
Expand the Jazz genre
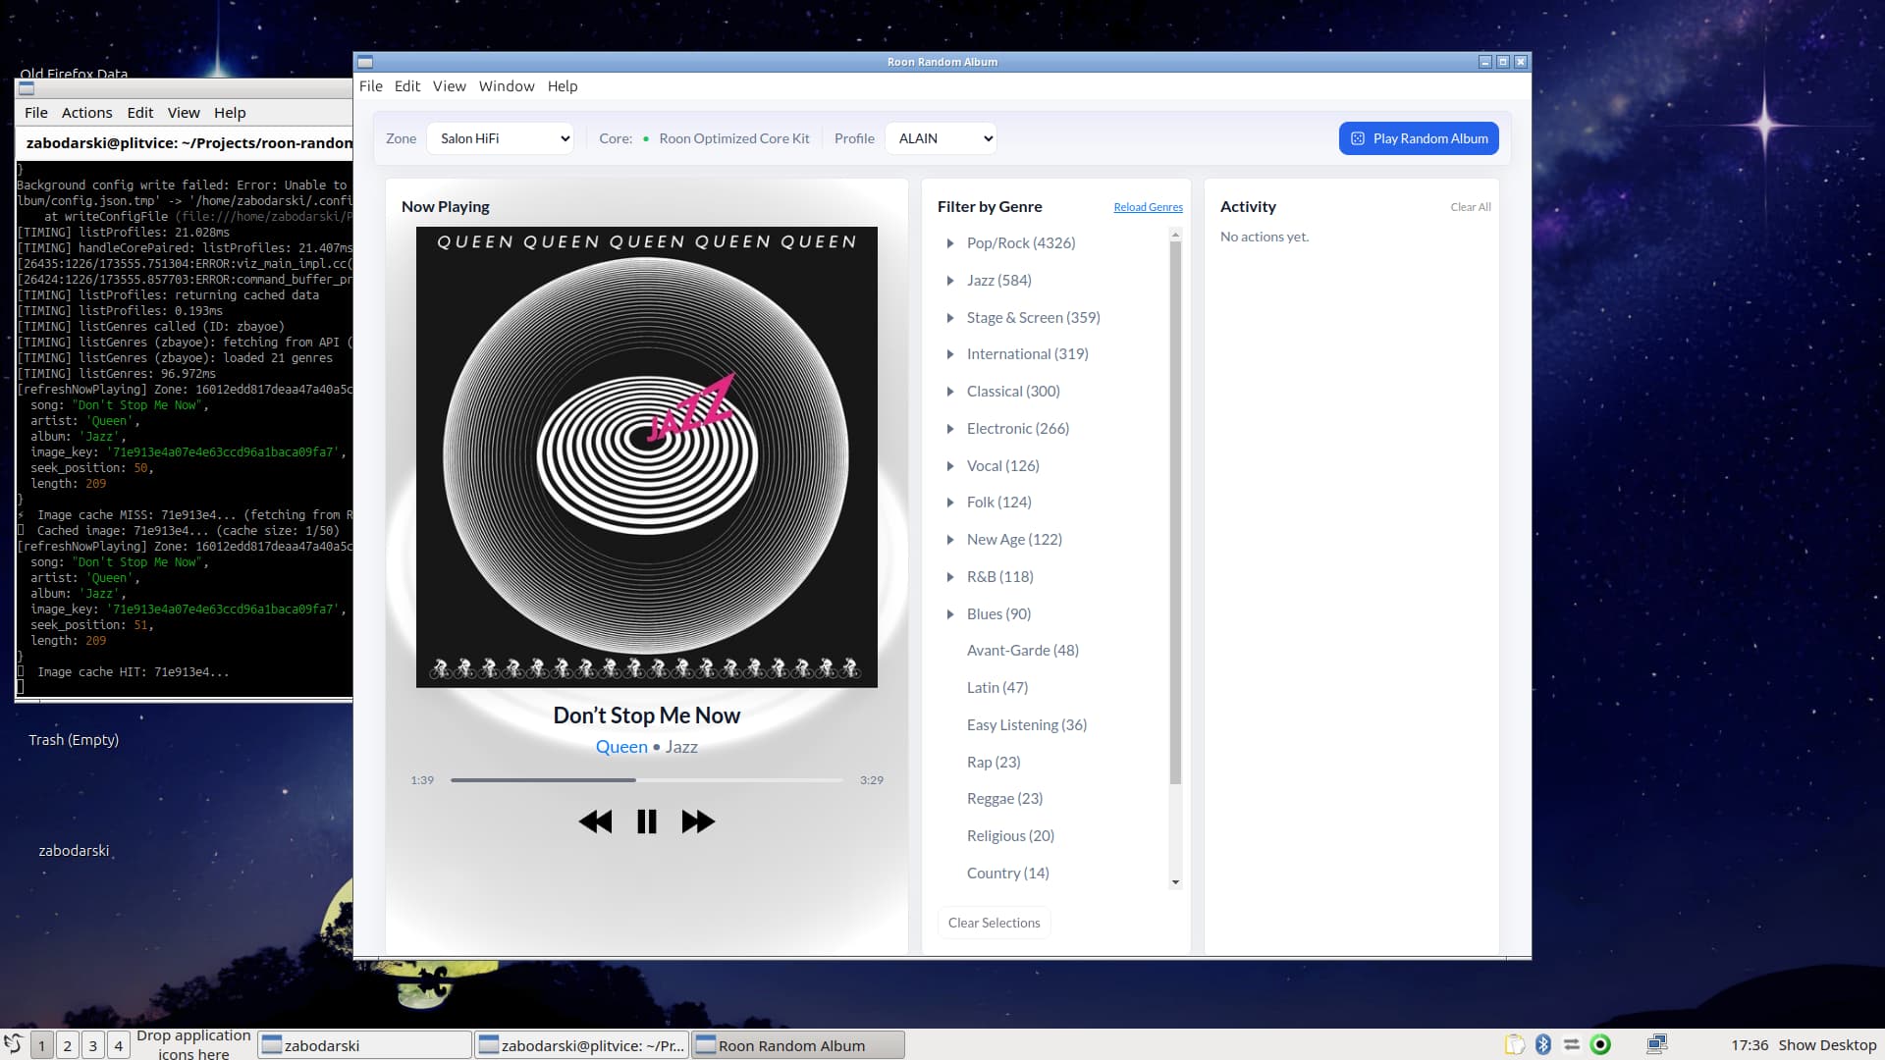tap(950, 281)
